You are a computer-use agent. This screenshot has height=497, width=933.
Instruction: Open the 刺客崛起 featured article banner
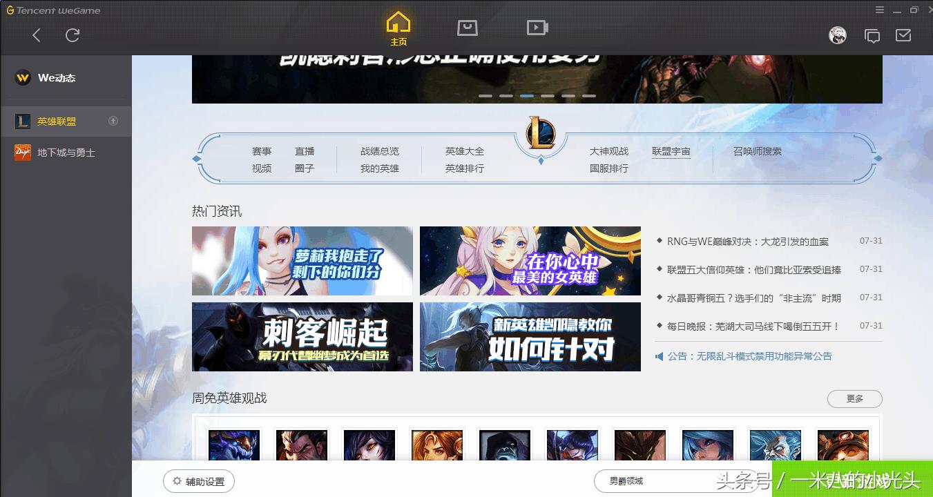coord(302,336)
